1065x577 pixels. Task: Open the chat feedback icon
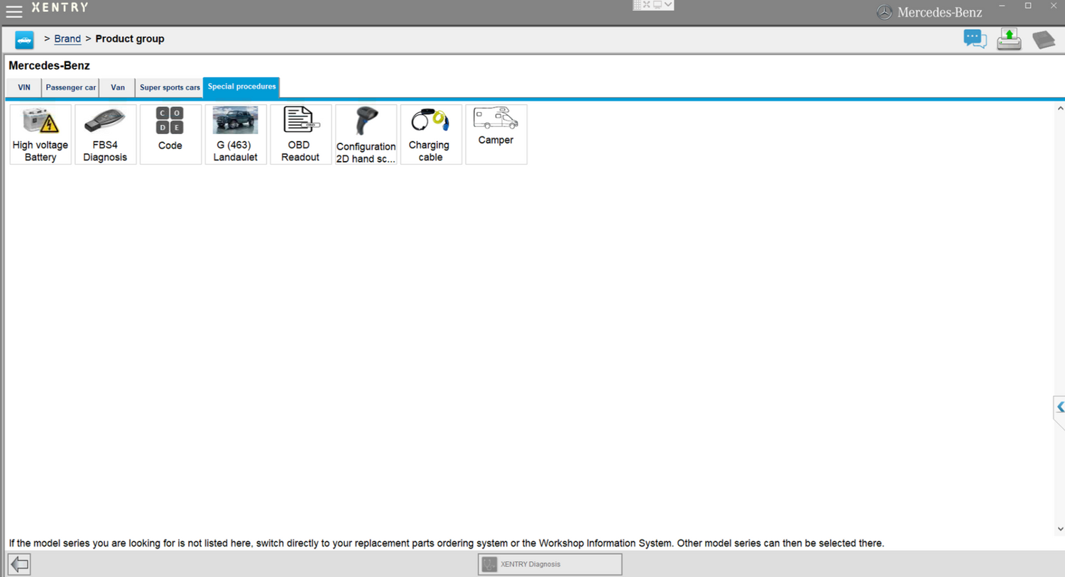(975, 38)
